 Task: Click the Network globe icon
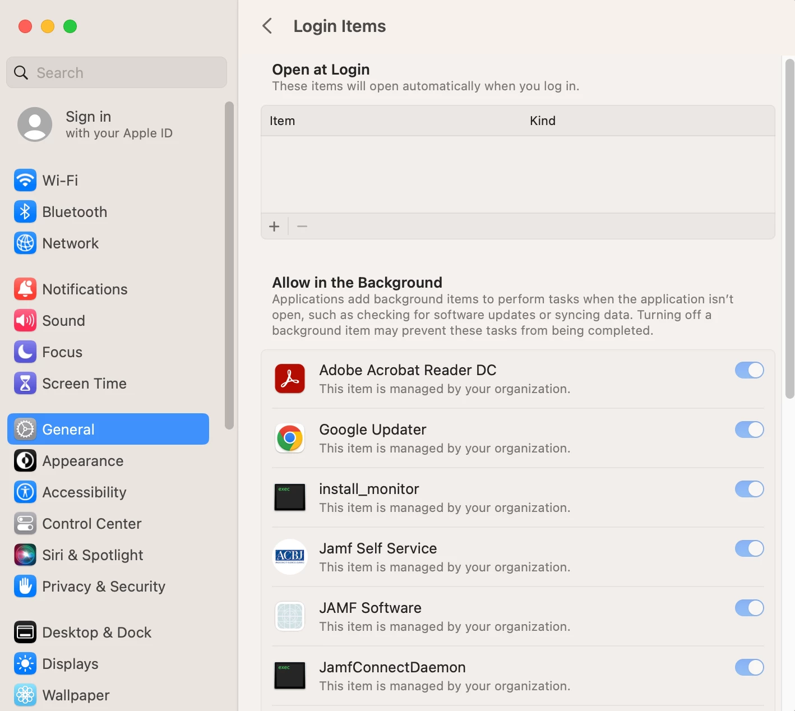pos(25,243)
